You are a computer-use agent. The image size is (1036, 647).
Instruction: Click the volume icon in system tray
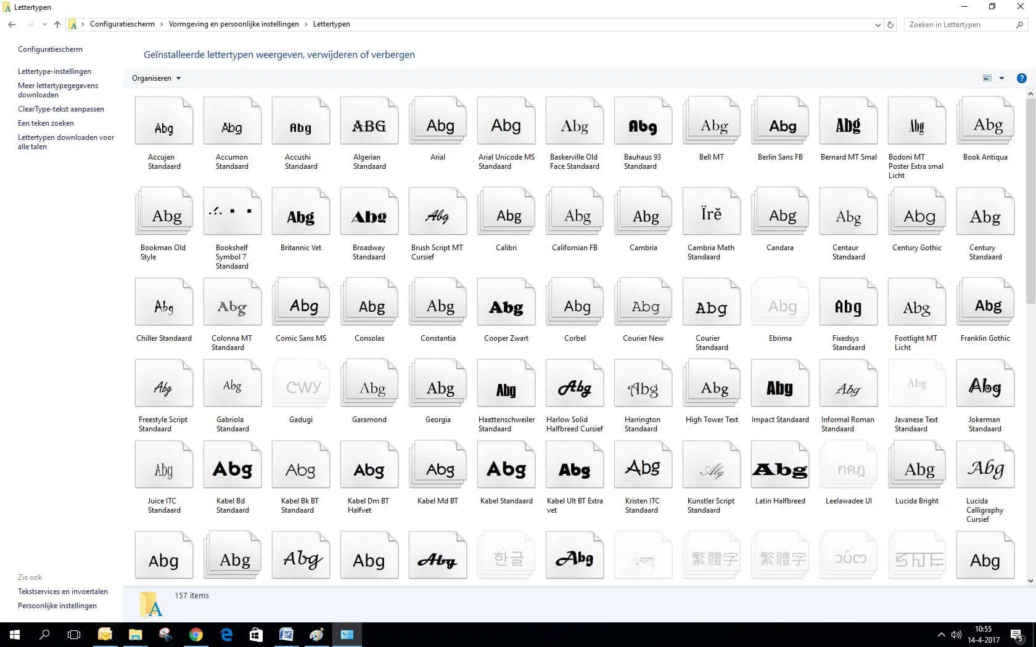coord(956,635)
